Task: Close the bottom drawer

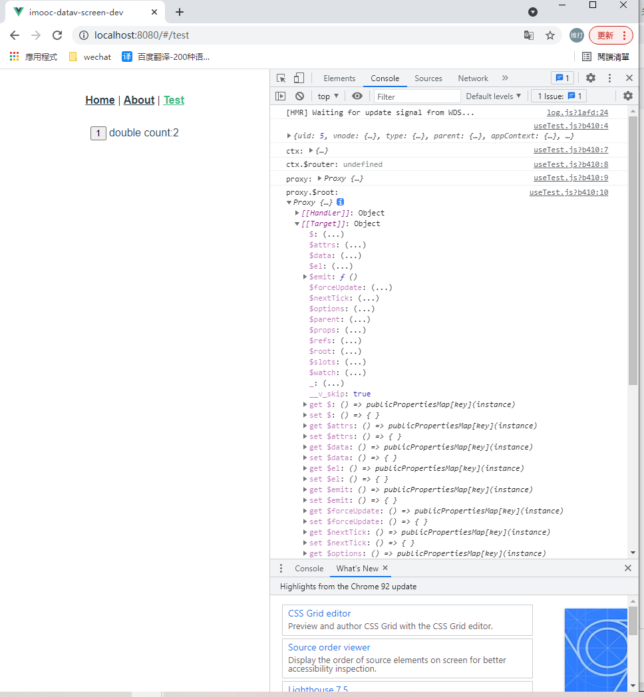Action: point(628,568)
